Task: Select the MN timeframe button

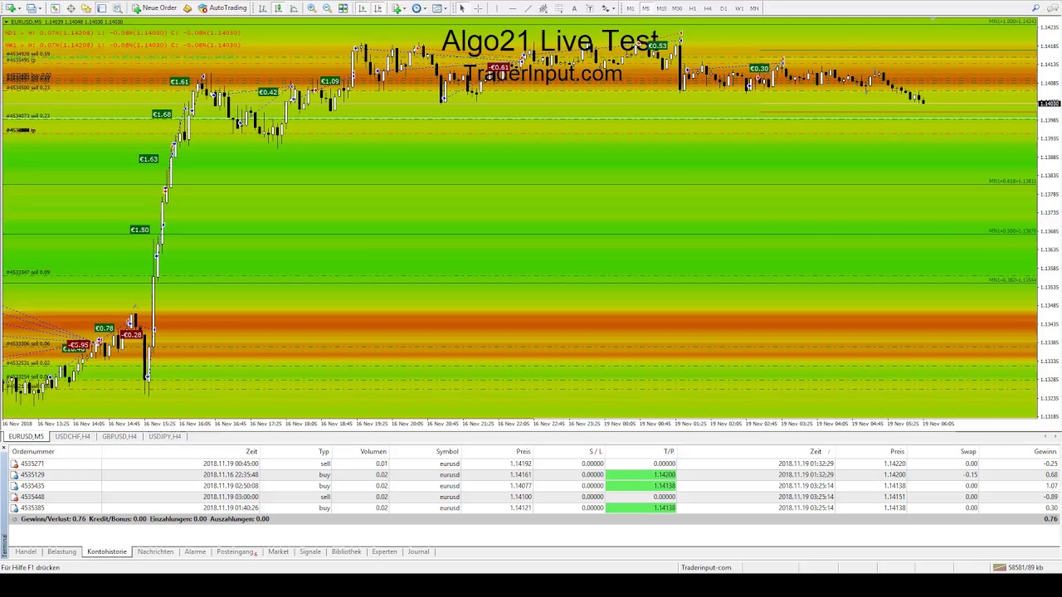Action: click(754, 8)
